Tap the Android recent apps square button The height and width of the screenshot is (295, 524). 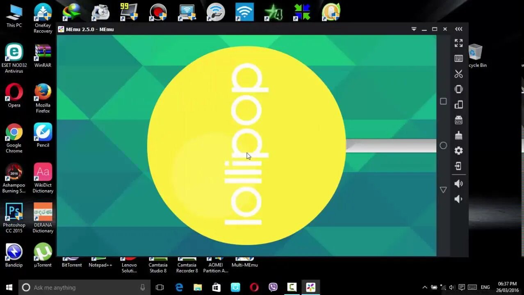[443, 101]
